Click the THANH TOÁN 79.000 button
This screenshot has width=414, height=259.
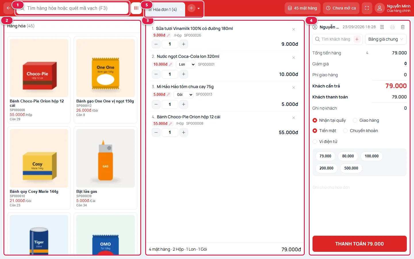(x=360, y=244)
